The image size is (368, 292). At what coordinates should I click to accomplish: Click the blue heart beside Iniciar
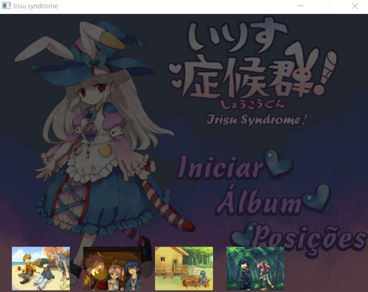[279, 164]
